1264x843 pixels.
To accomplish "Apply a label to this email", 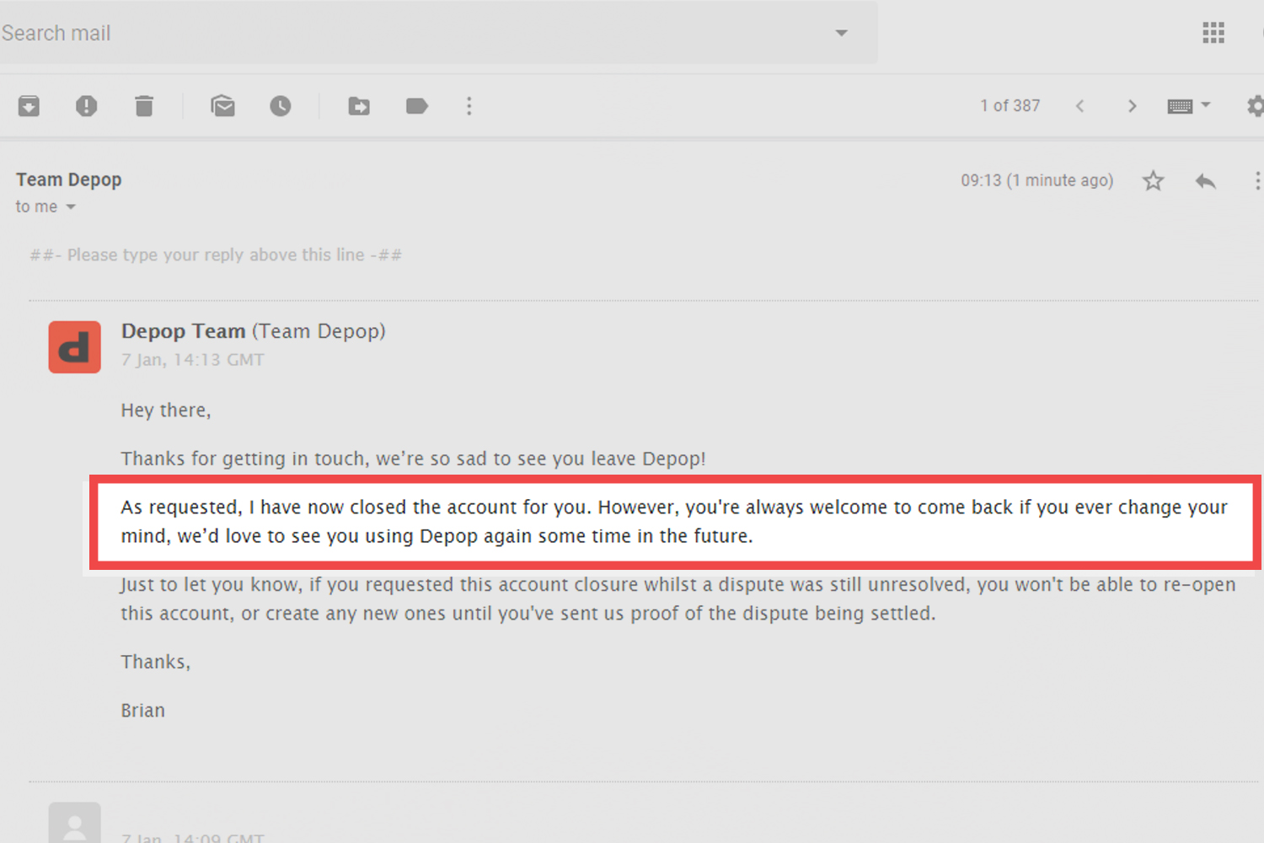I will click(x=417, y=106).
